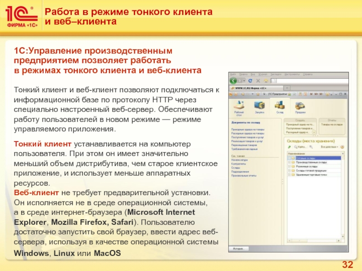Stop loading with the X icon
Viewport: 362px width, 271px height.
tap(258, 81)
